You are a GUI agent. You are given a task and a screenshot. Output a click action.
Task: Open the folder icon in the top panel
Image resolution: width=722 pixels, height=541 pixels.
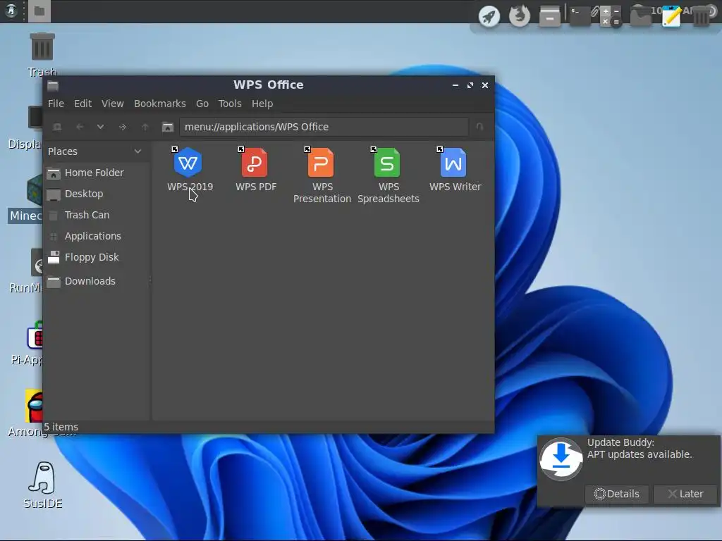click(x=640, y=17)
